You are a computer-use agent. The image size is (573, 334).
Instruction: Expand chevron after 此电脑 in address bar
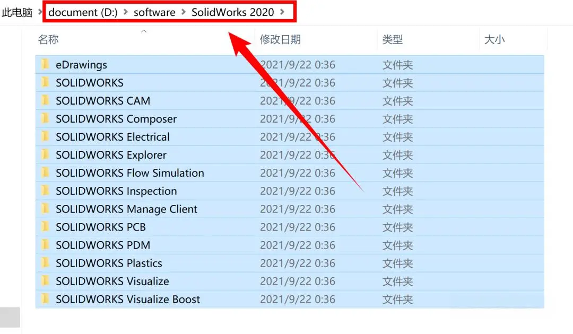40,12
